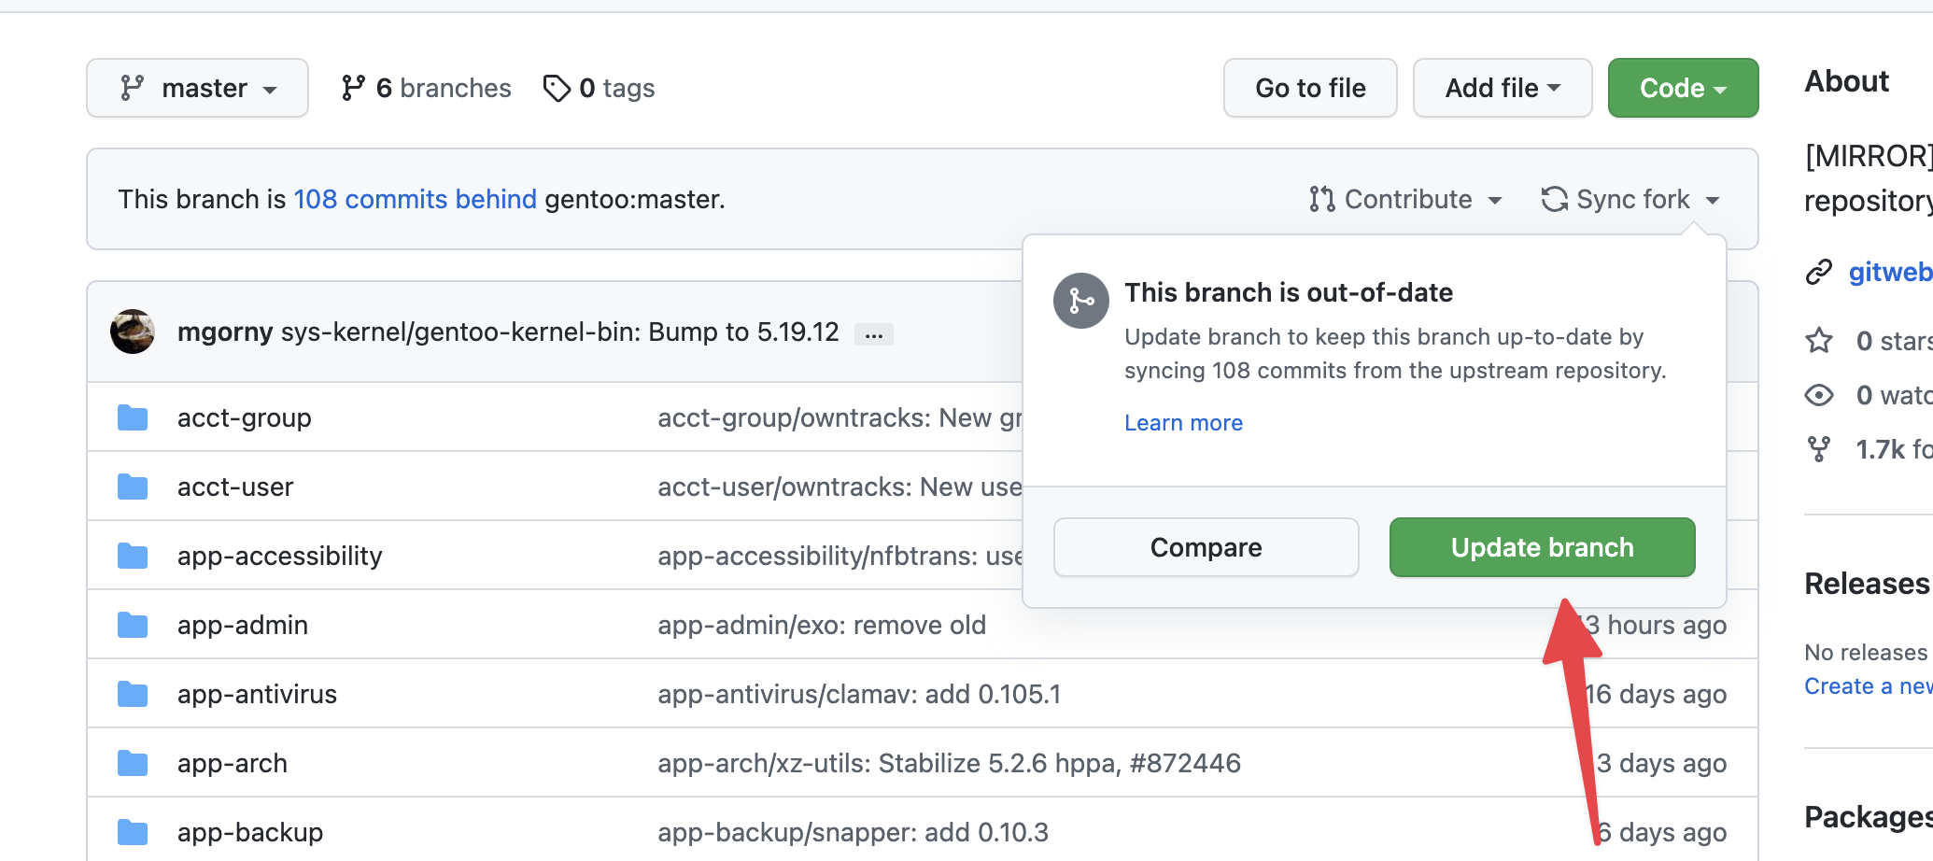This screenshot has height=861, width=1933.
Task: Open the Go to file search
Action: point(1309,88)
